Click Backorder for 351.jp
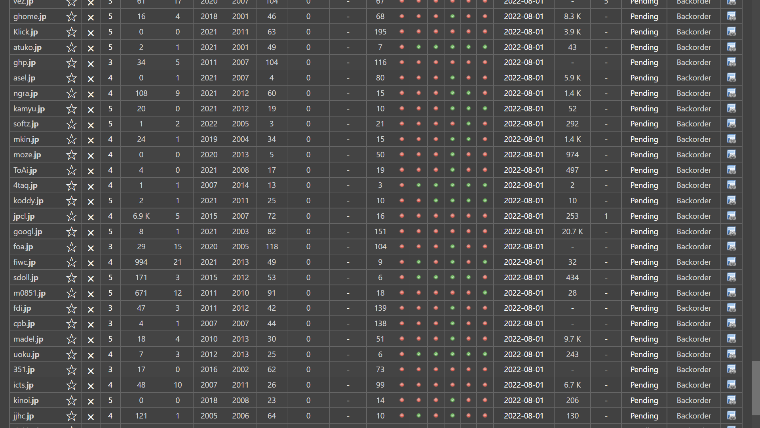 [693, 370]
